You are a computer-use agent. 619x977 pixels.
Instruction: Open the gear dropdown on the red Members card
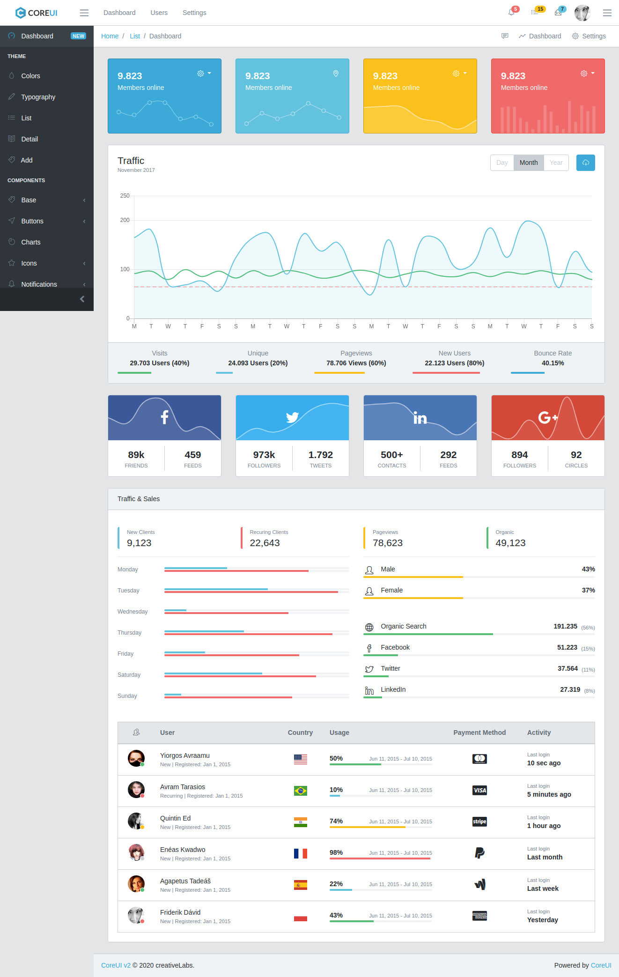coord(588,74)
